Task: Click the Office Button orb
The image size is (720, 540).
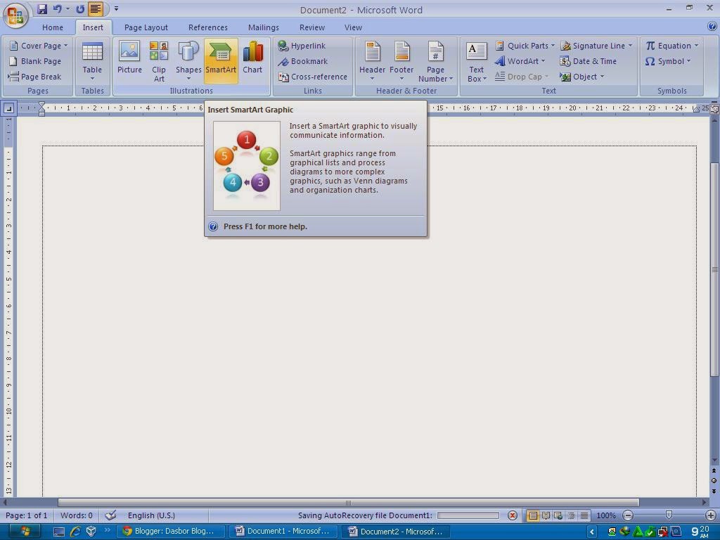Action: pyautogui.click(x=15, y=14)
